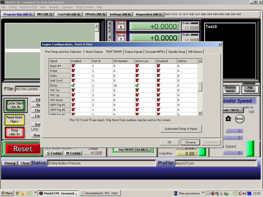Open the Spindle Setup tab
263x197 pixels.
pos(177,52)
